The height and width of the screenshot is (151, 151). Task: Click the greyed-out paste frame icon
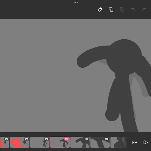point(122,9)
